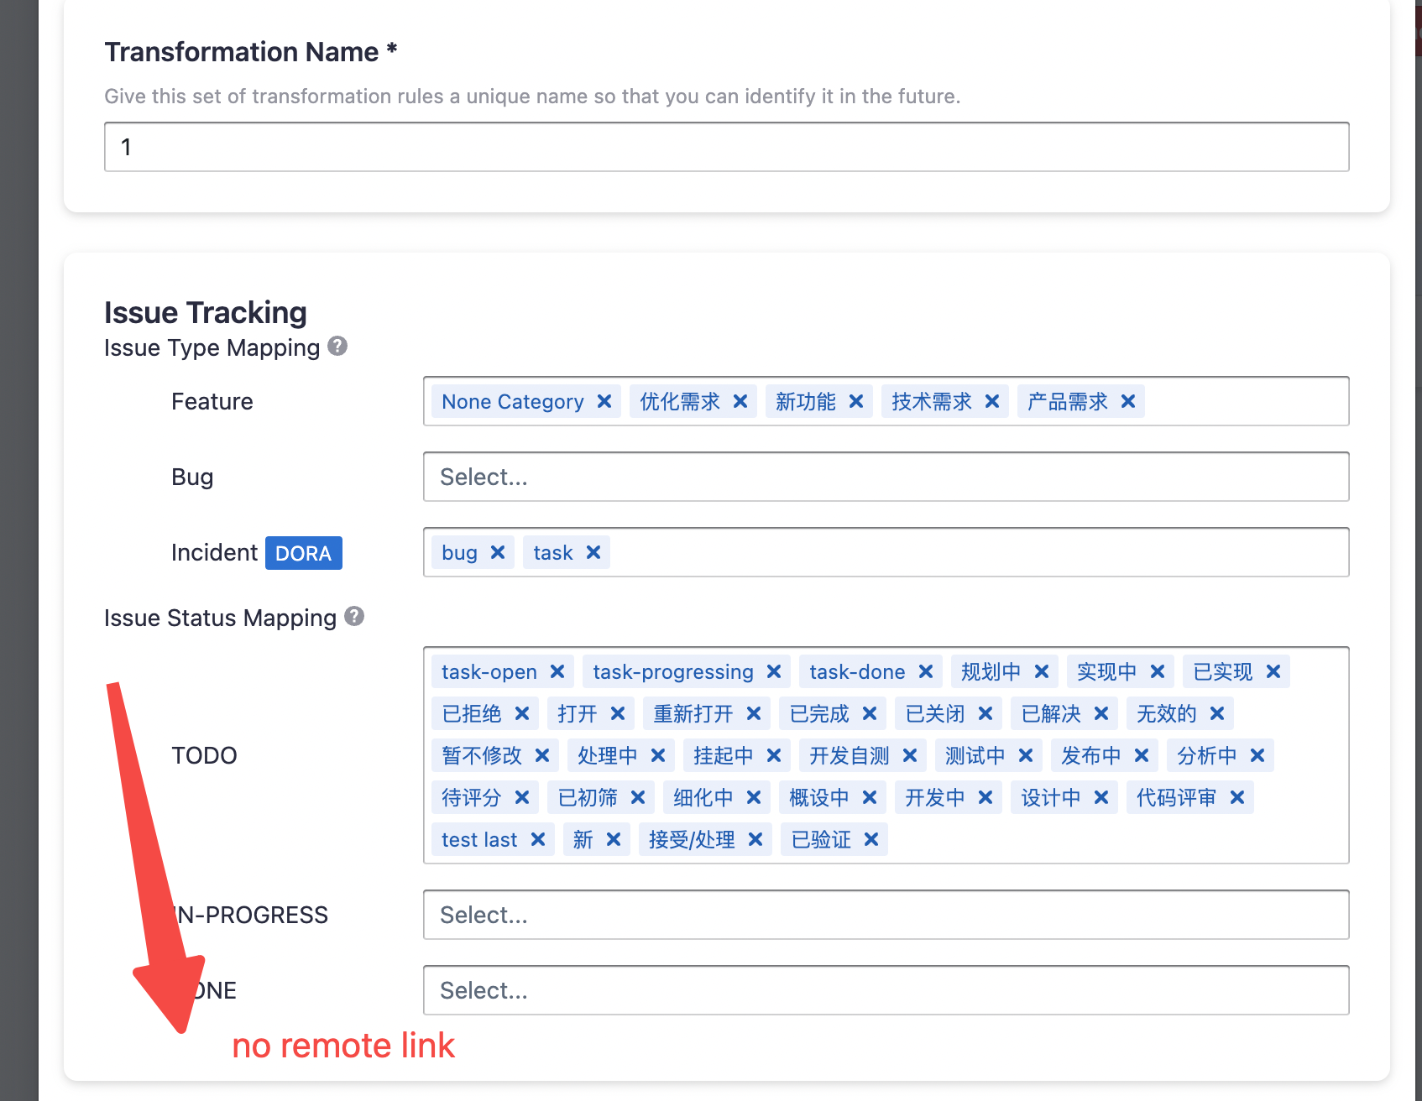The height and width of the screenshot is (1101, 1422).
Task: Remove the 已解决 status tag
Action: [x=1101, y=713]
